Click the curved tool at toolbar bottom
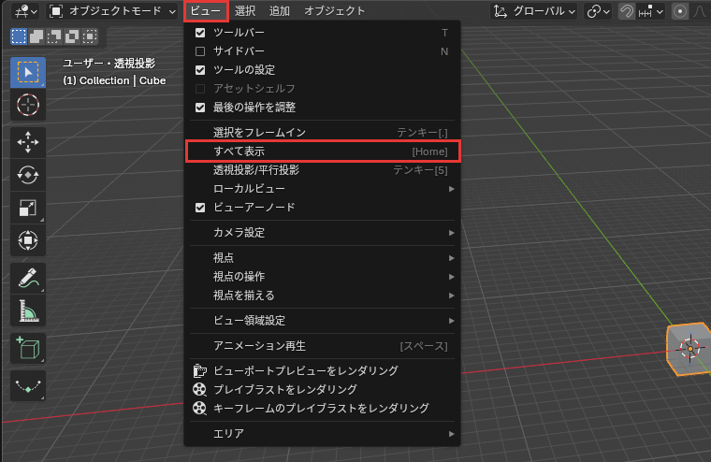Image resolution: width=711 pixels, height=462 pixels. [28, 386]
